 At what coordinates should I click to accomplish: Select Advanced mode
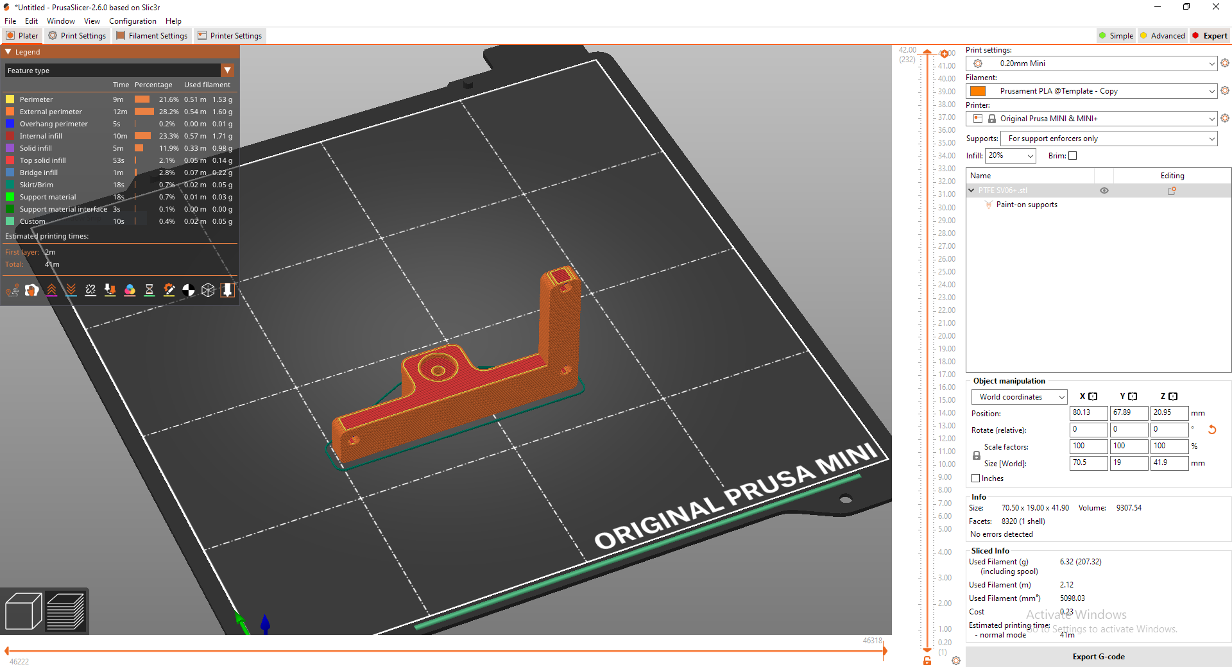(x=1162, y=36)
